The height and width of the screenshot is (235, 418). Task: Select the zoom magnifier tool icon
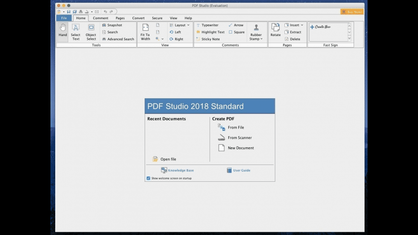pyautogui.click(x=157, y=39)
